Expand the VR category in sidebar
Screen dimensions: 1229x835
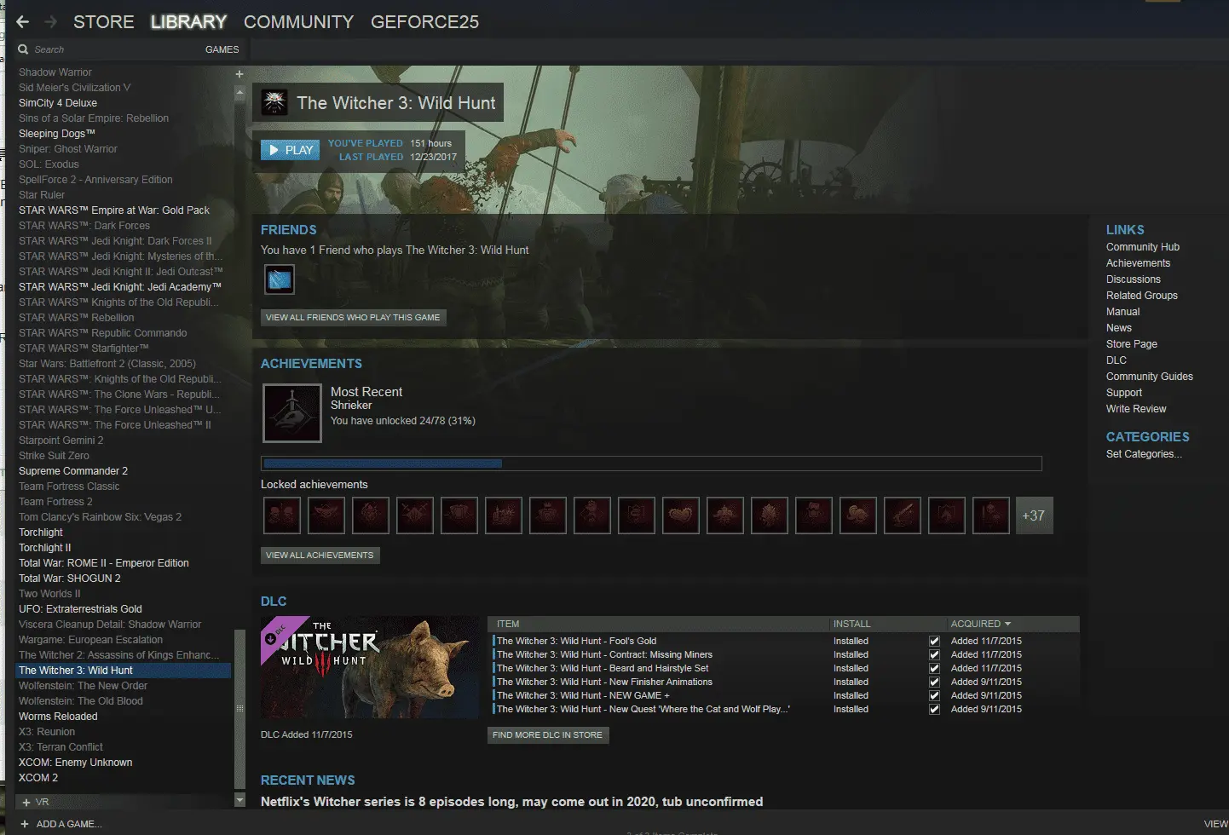click(x=26, y=803)
